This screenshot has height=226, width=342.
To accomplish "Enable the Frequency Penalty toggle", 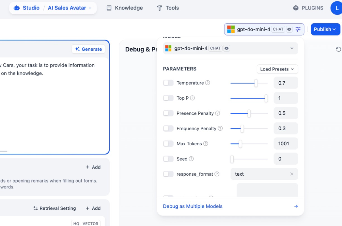I will tap(168, 128).
